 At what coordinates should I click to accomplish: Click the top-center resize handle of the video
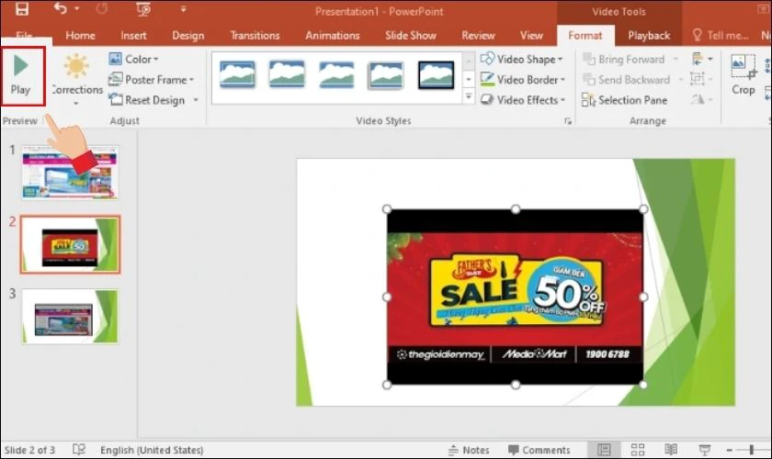point(515,209)
